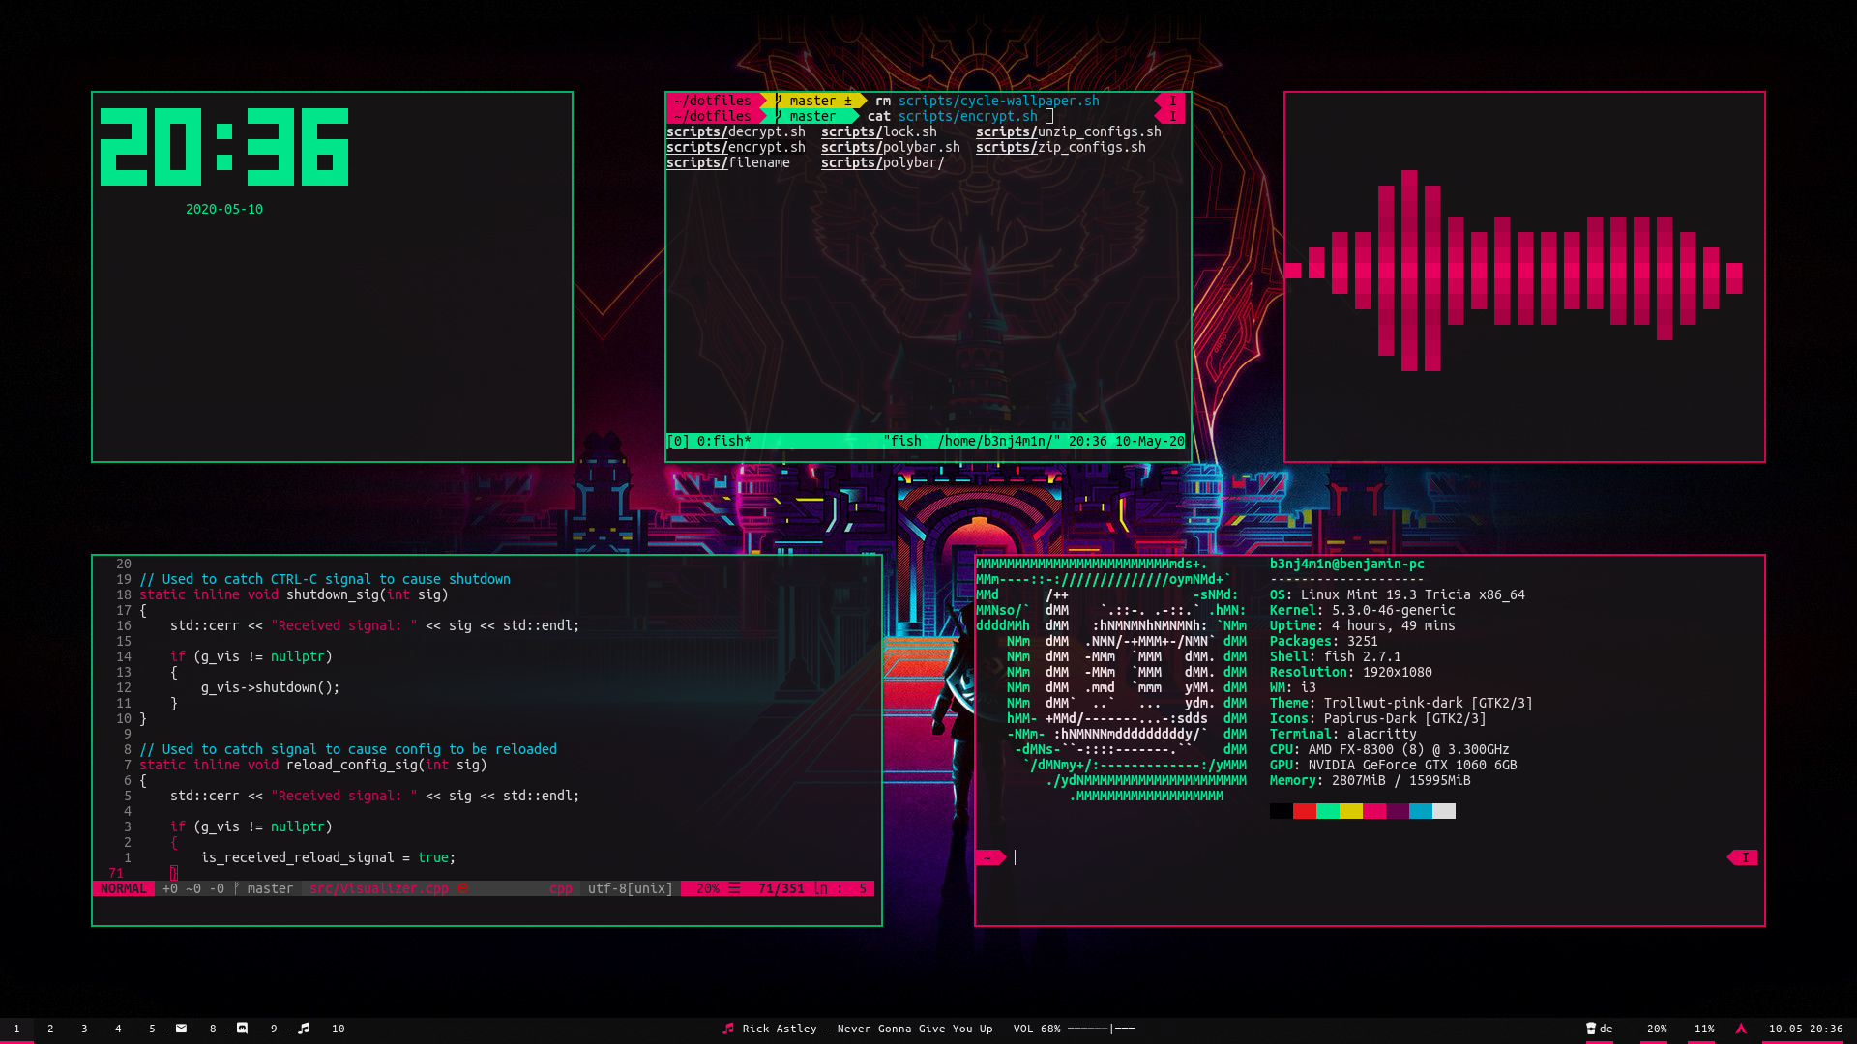This screenshot has width=1857, height=1044.
Task: Click the '11%' module in the bottom bar
Action: pyautogui.click(x=1704, y=1029)
